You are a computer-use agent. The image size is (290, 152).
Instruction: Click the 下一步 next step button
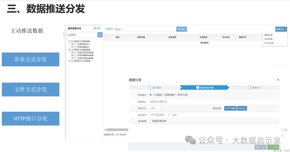coord(273,147)
